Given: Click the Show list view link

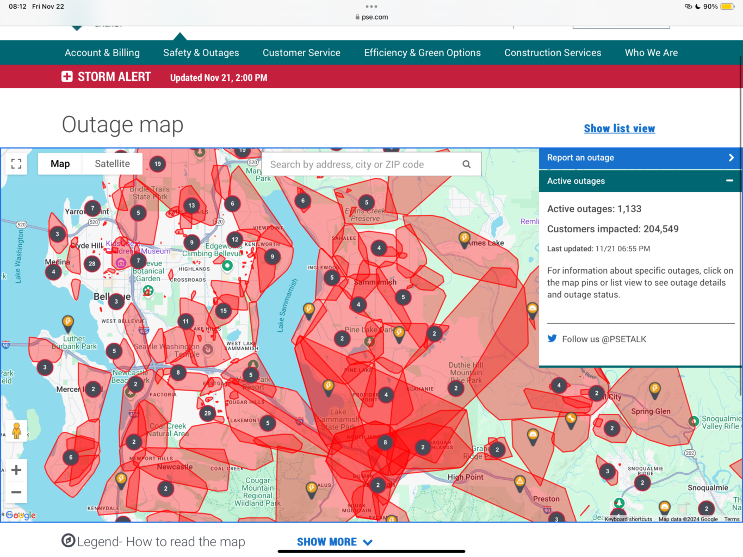Looking at the screenshot, I should point(619,128).
